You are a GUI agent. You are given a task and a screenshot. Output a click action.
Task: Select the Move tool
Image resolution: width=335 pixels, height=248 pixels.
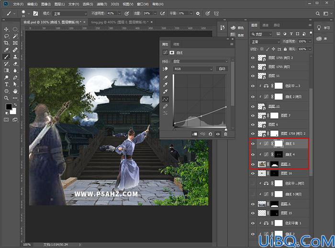tap(6, 29)
